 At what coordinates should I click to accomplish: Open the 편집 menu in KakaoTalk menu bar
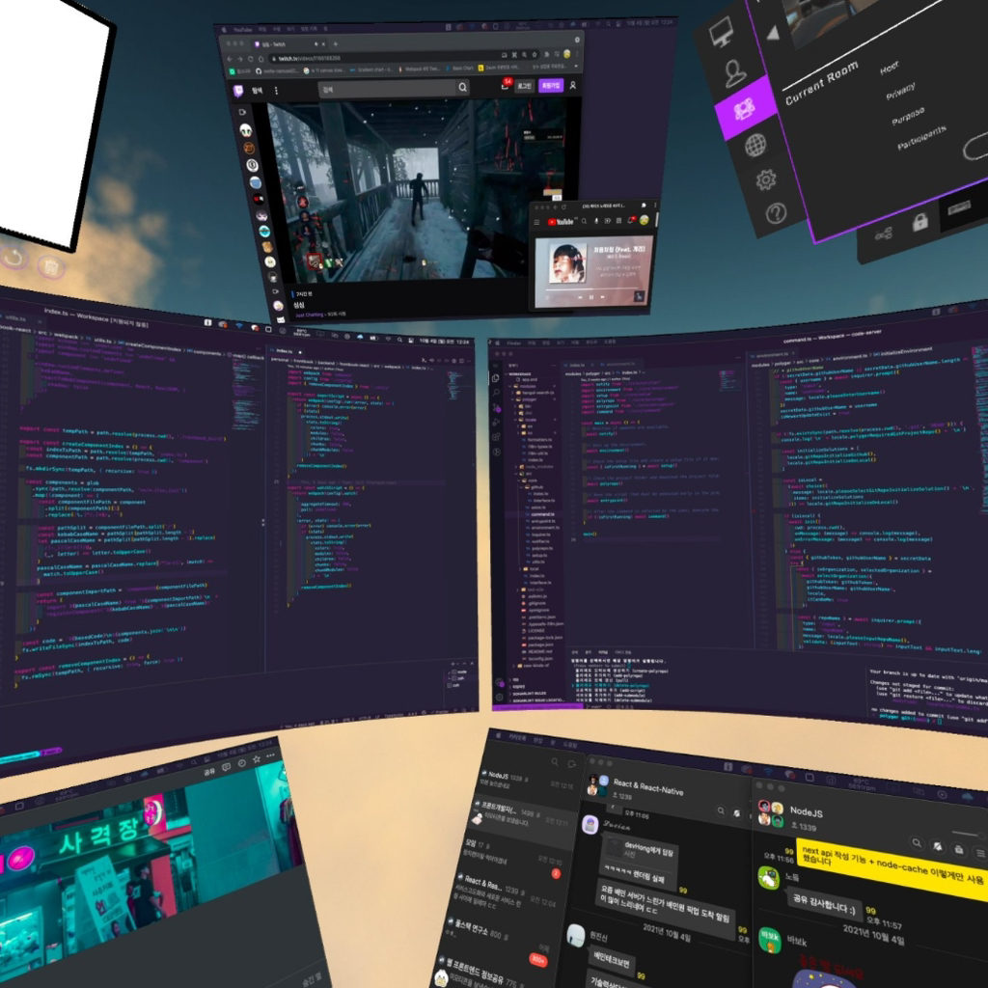[538, 740]
